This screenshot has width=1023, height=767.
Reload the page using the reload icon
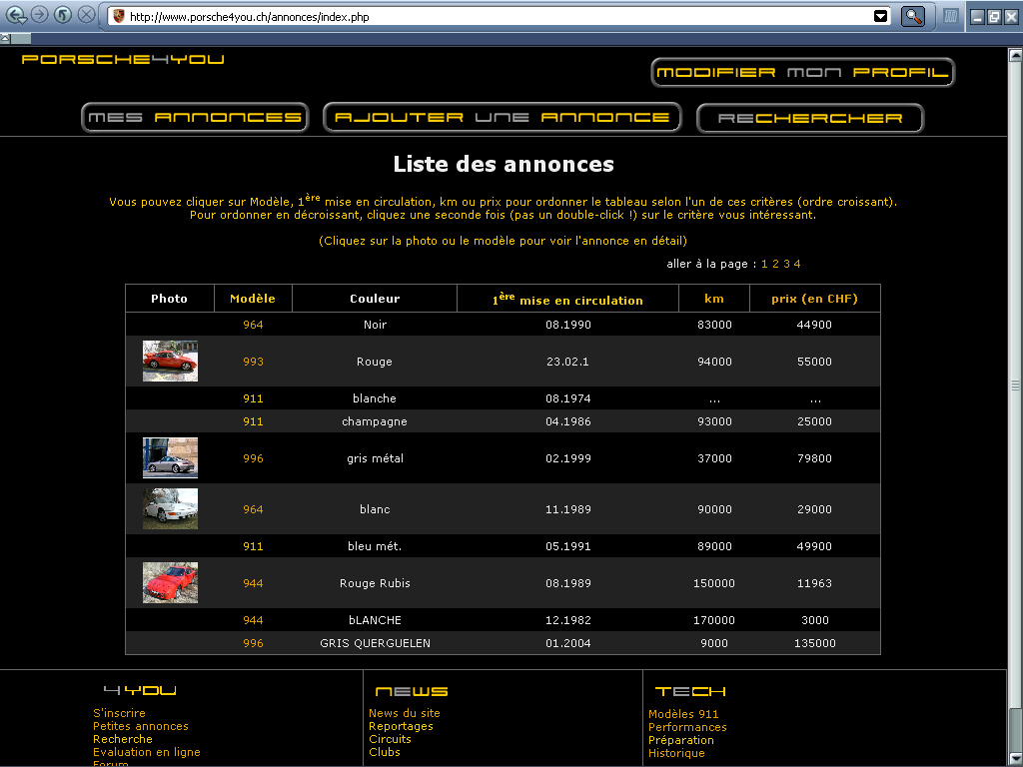[63, 14]
